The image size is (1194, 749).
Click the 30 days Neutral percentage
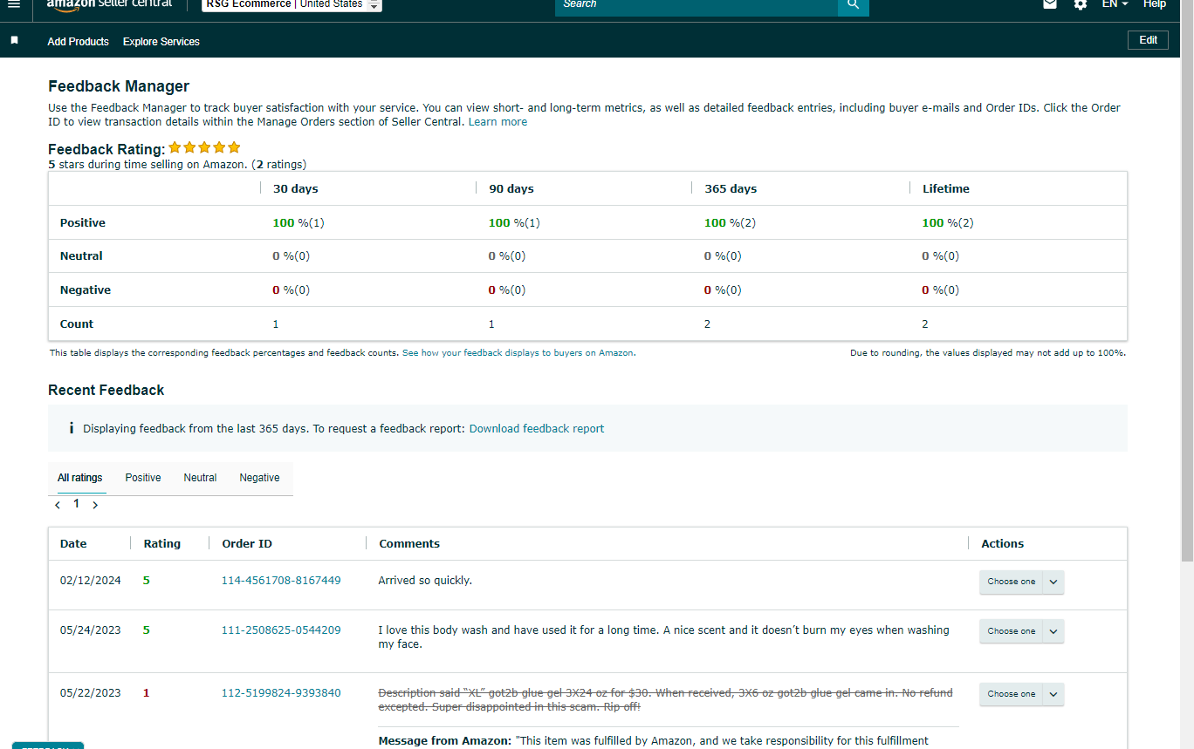[x=291, y=256]
